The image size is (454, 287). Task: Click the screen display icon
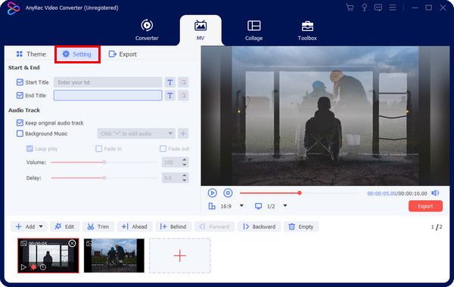click(258, 206)
